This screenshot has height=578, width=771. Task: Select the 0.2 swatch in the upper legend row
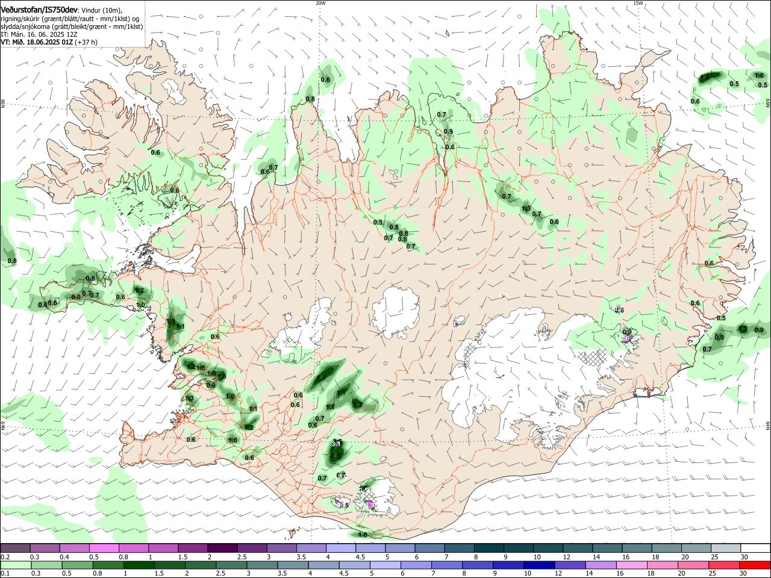click(x=15, y=548)
